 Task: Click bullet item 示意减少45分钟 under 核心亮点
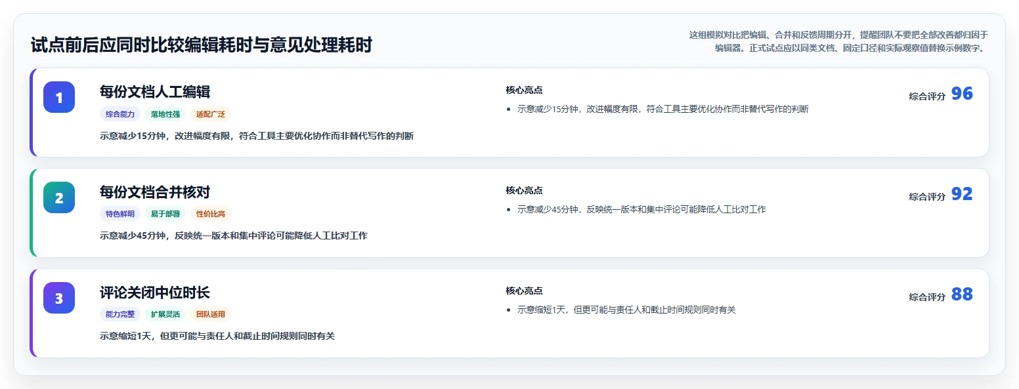[641, 210]
